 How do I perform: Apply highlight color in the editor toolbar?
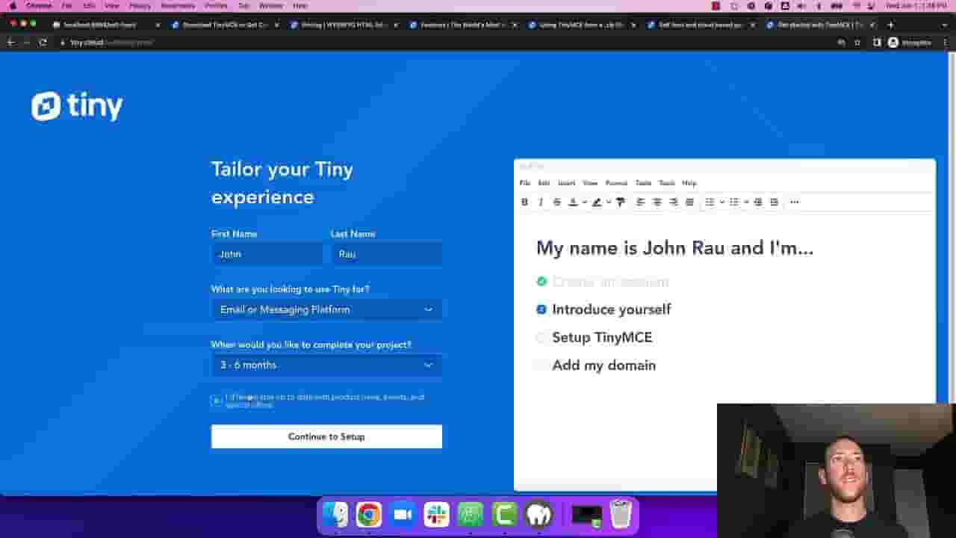[597, 202]
